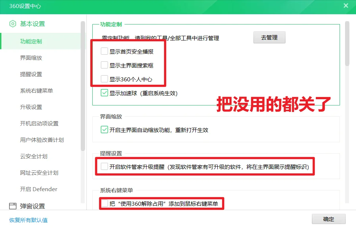Click the 确定 button
Screen dimensions: 356x228
(329, 219)
